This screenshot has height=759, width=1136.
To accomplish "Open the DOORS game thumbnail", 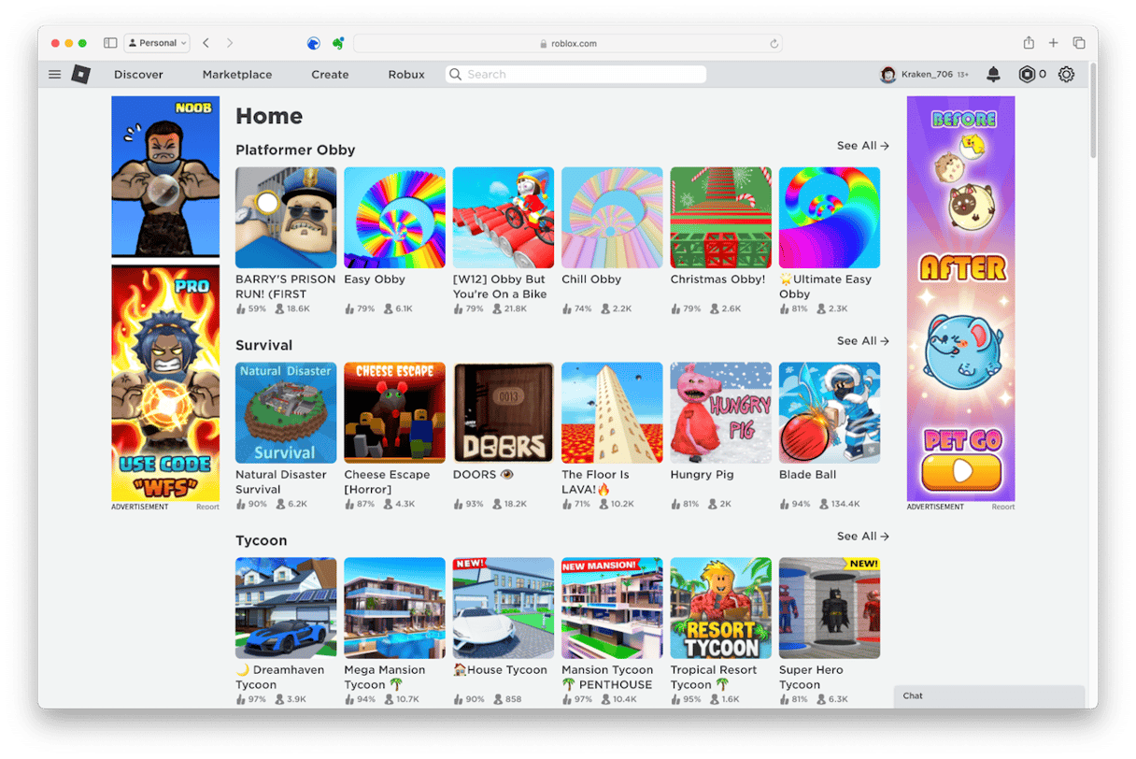I will coord(504,413).
